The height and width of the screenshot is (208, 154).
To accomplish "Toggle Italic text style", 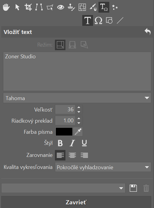I will click(72, 143).
